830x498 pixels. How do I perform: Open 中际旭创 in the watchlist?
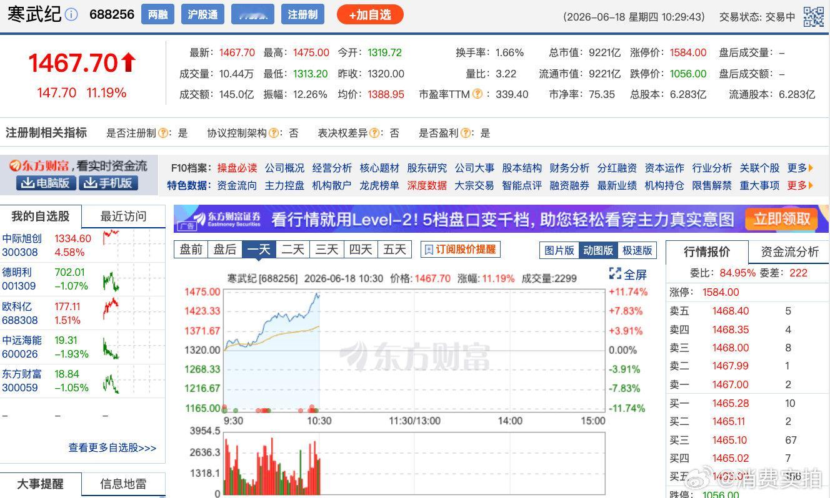(22, 238)
